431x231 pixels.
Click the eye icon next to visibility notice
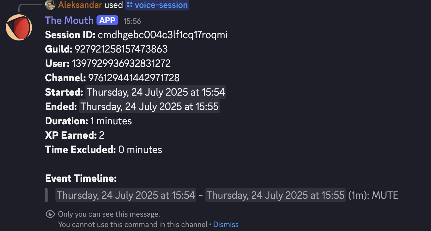[50, 214]
